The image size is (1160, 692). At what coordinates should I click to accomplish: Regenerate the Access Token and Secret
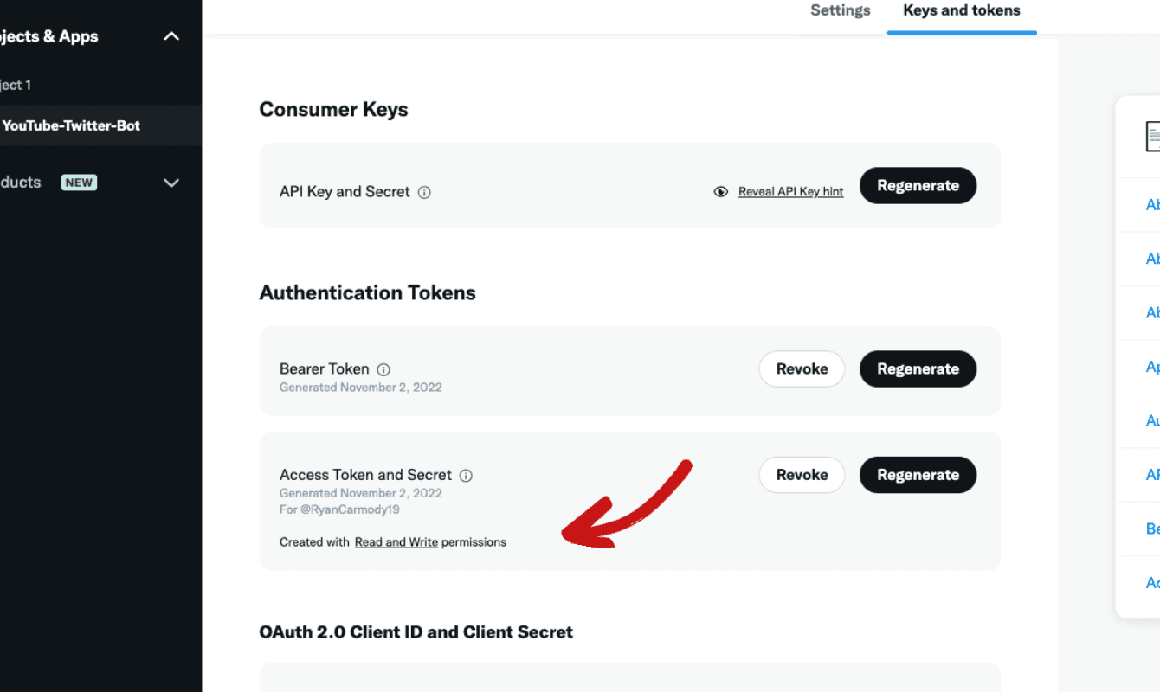tap(918, 475)
